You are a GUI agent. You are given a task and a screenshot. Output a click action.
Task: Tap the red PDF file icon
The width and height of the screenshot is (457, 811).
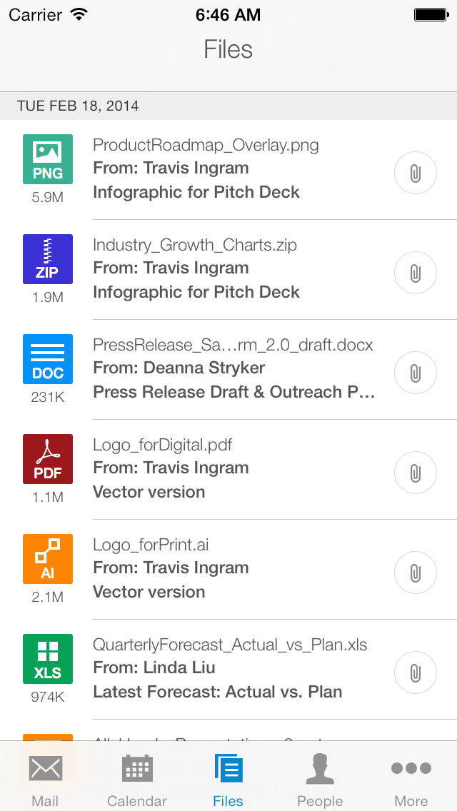coord(48,458)
